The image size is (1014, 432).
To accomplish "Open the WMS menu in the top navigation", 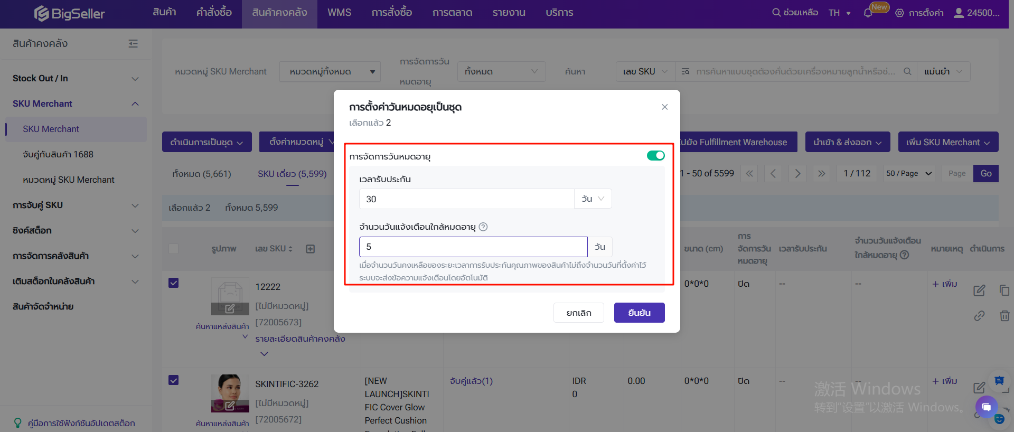I will coord(339,13).
